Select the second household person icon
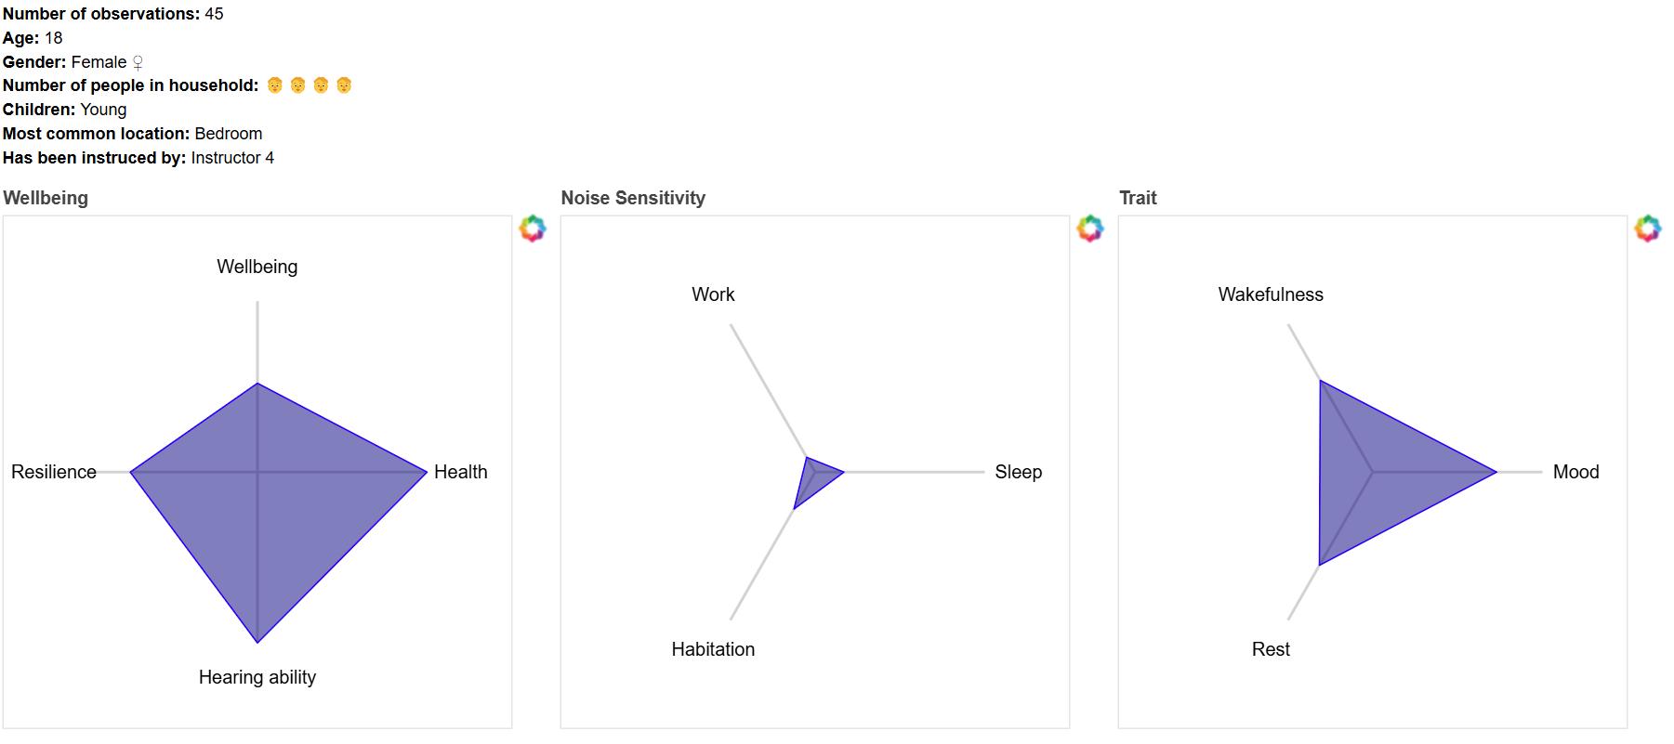The width and height of the screenshot is (1674, 744). [x=297, y=85]
